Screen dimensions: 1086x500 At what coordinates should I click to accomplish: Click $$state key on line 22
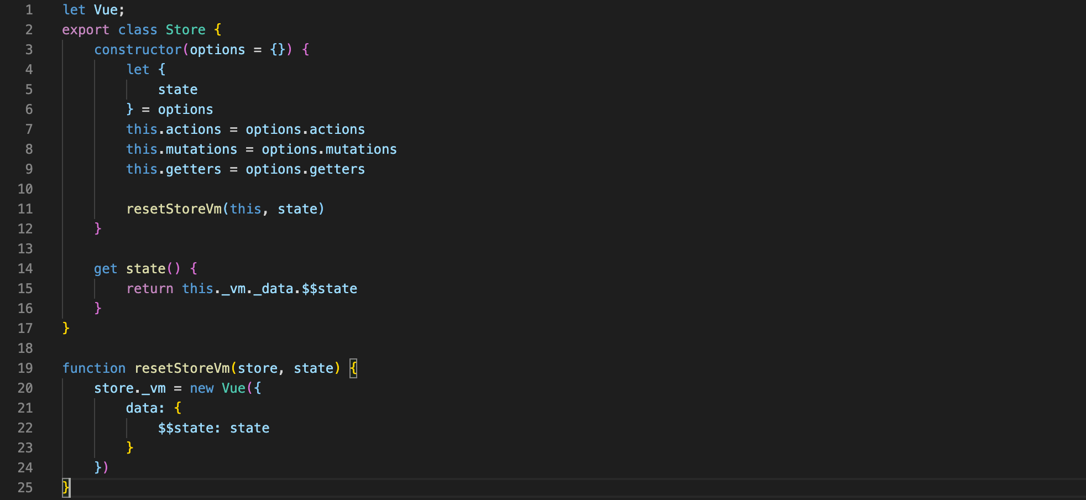click(186, 428)
